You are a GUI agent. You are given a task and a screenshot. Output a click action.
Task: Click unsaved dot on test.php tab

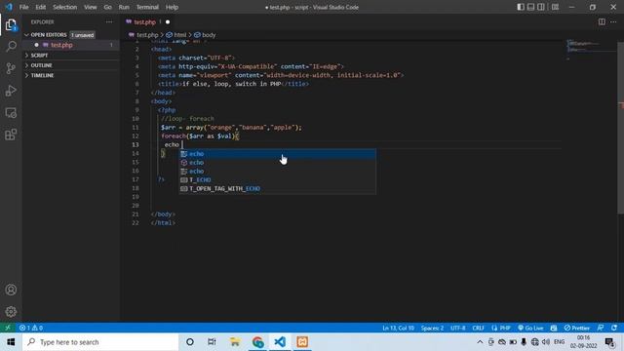168,21
